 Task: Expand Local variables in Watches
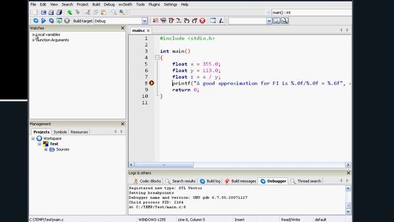(33, 35)
